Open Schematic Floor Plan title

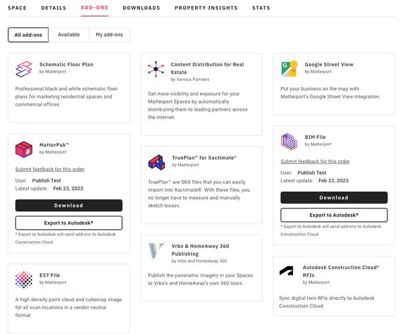tap(66, 65)
